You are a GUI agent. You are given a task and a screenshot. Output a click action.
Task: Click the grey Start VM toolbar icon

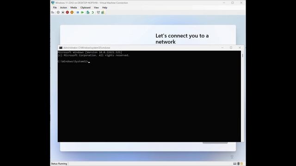[x=58, y=12]
